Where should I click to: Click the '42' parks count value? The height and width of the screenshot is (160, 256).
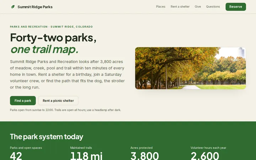[16, 156]
